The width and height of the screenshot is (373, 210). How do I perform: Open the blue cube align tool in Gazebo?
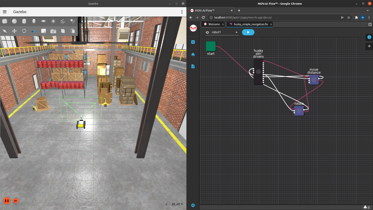tap(34, 31)
